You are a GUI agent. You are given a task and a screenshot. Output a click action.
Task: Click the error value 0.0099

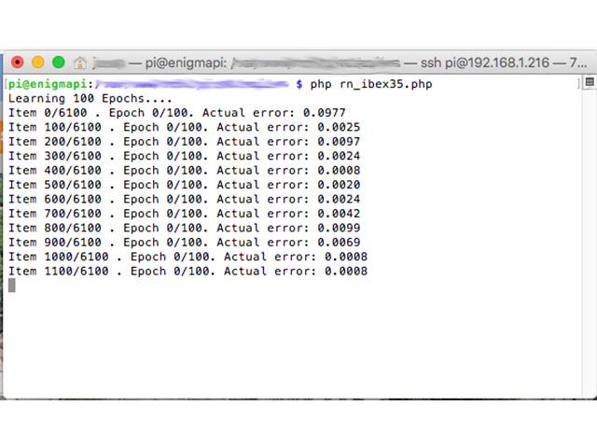coord(339,228)
